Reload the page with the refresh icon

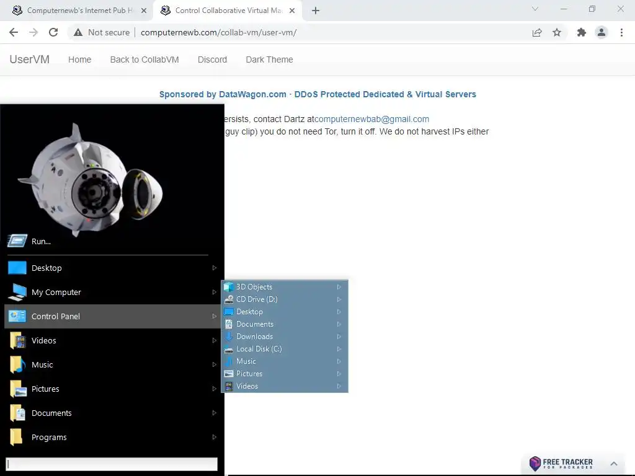[53, 32]
